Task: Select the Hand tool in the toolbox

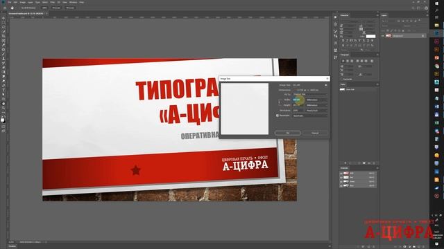Action: click(3, 104)
